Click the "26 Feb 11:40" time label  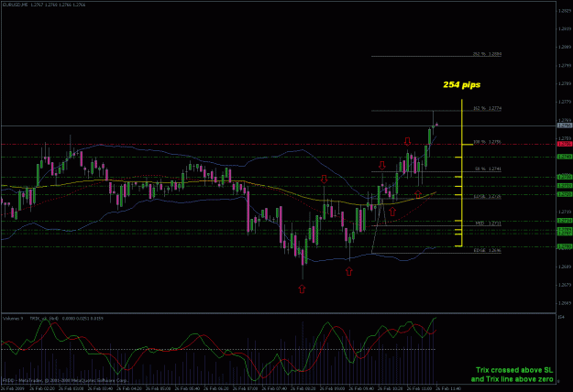[x=449, y=388]
